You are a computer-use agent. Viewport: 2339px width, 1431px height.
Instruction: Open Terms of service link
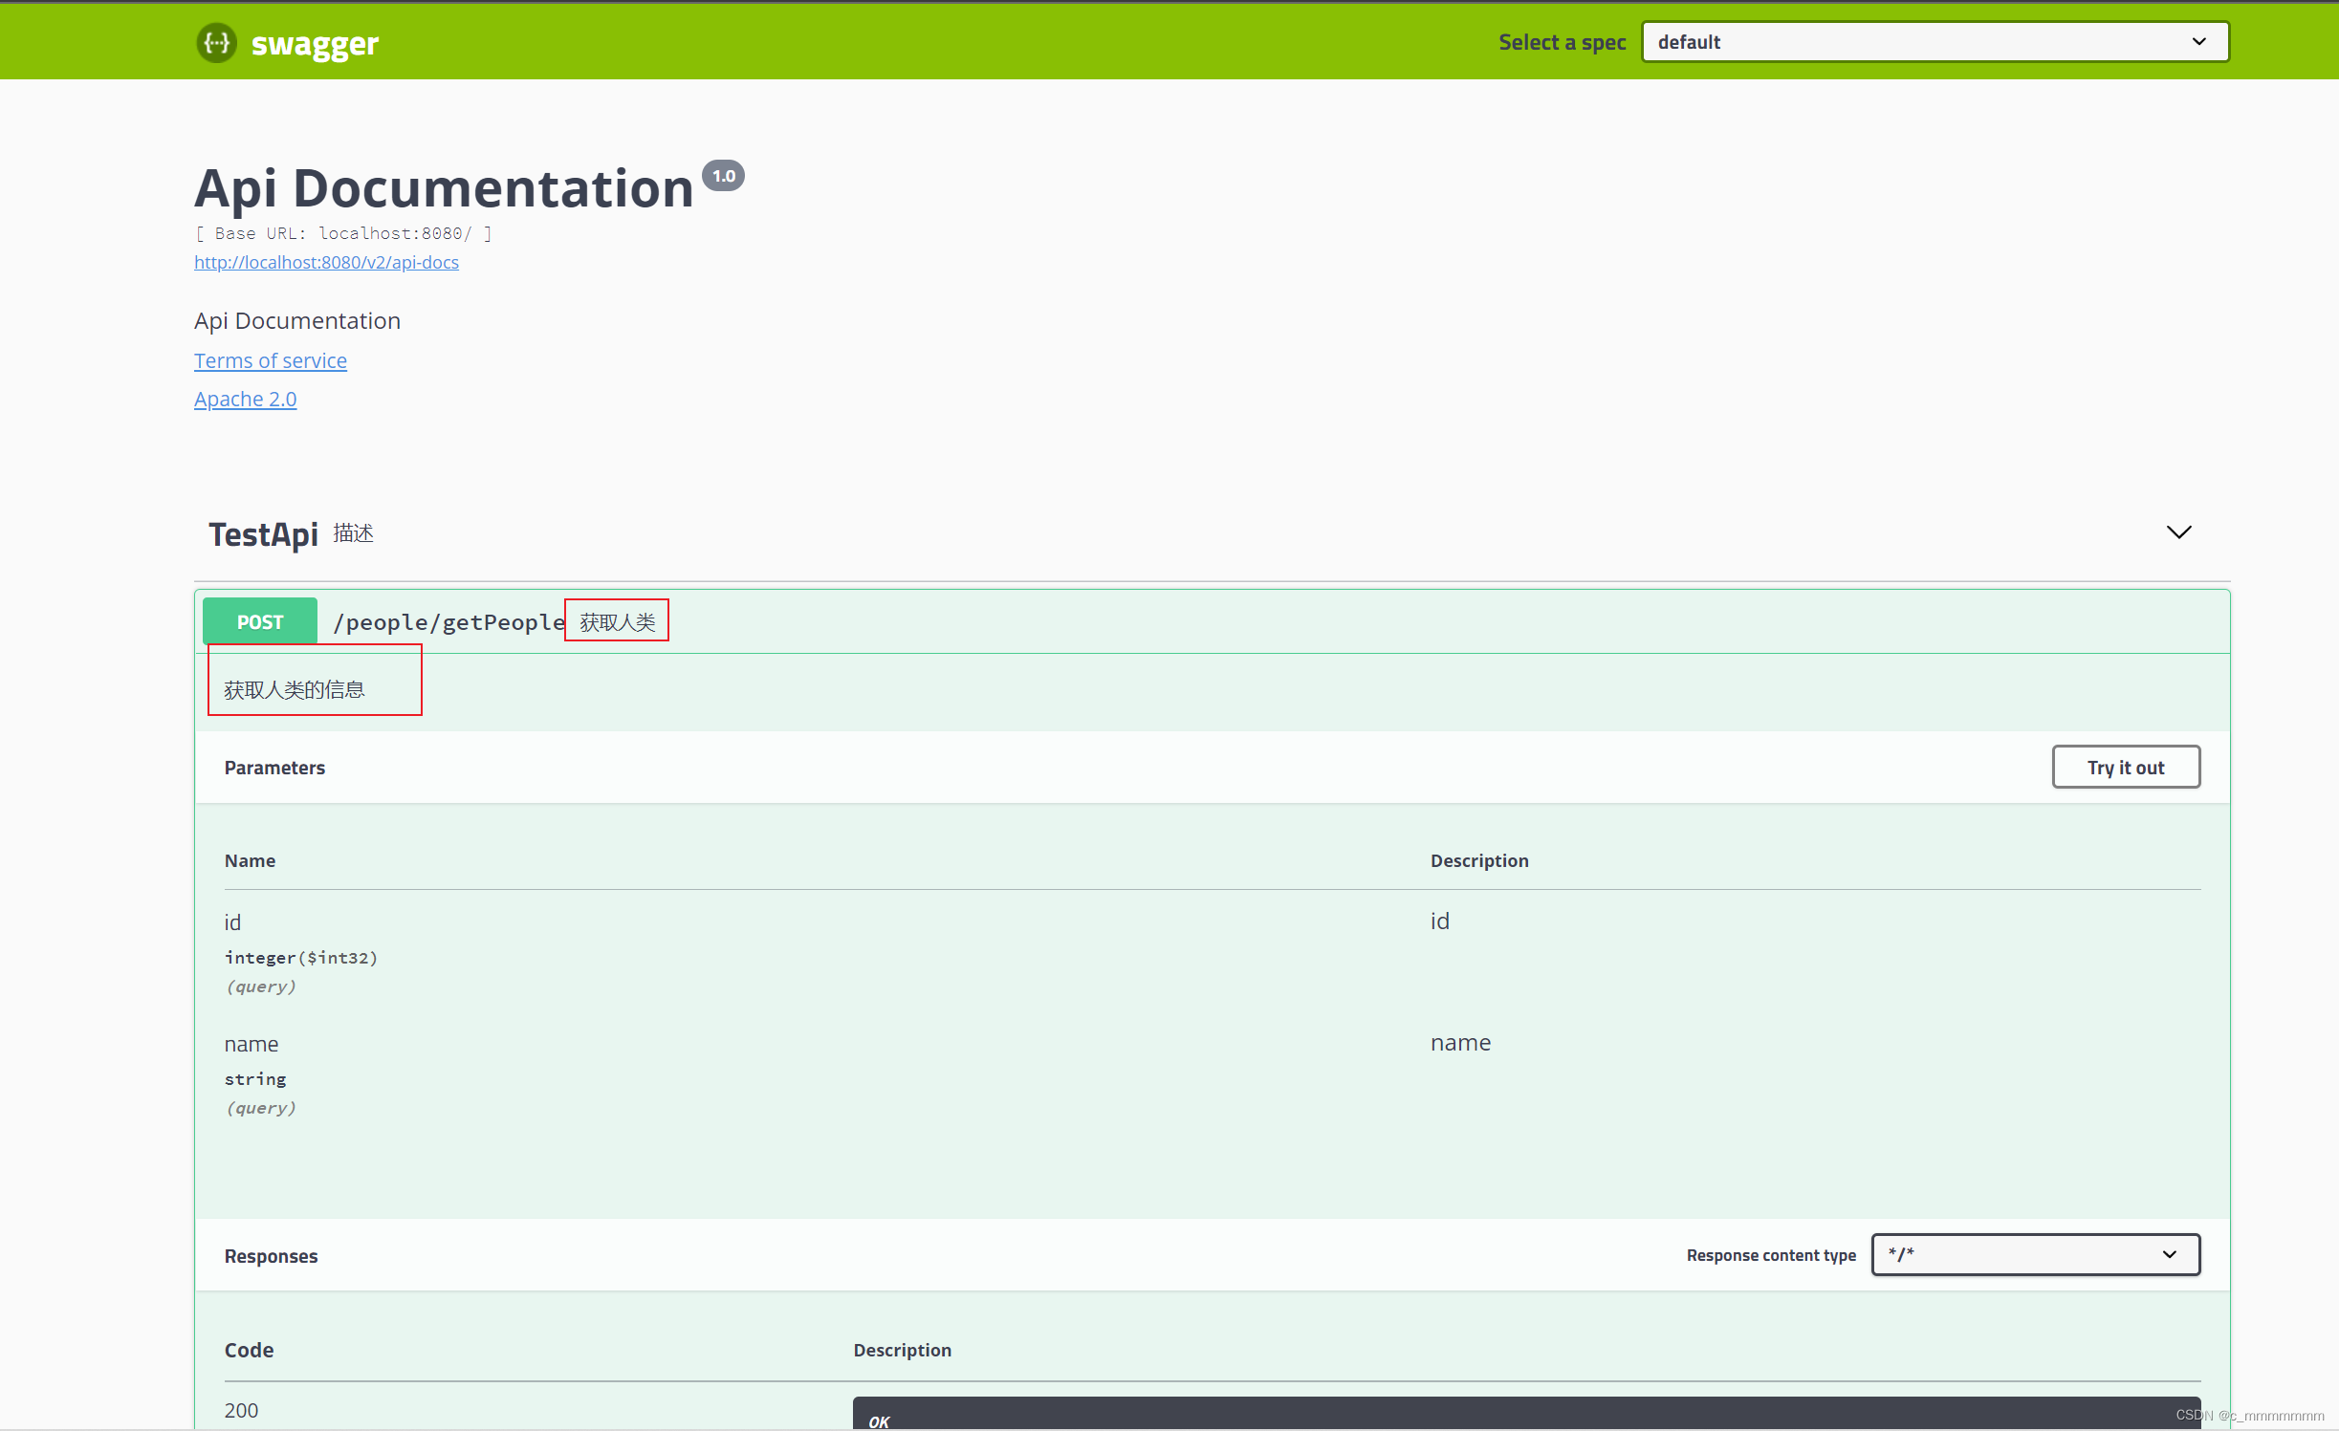(x=270, y=360)
